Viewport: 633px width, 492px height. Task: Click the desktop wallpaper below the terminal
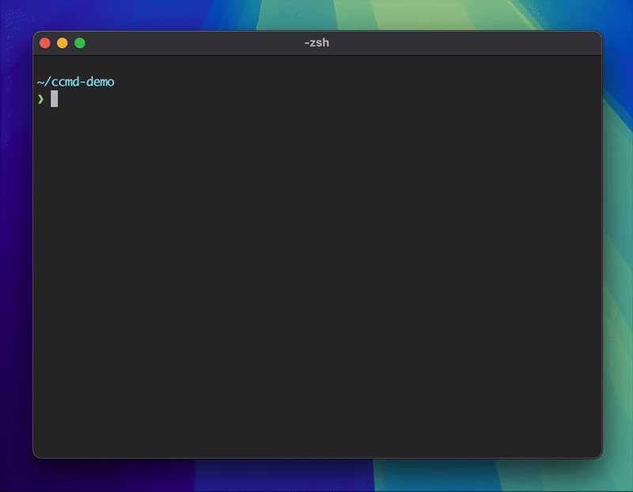pyautogui.click(x=317, y=476)
